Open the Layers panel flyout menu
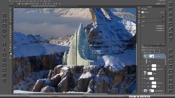Screen dimensions: 175x98 (x=165, y=46)
